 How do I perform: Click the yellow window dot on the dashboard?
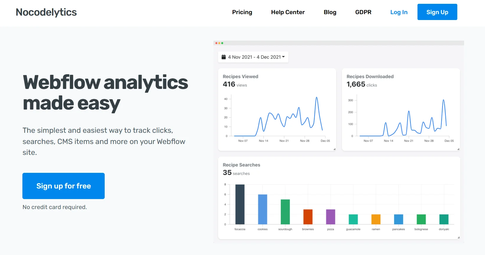pos(219,43)
